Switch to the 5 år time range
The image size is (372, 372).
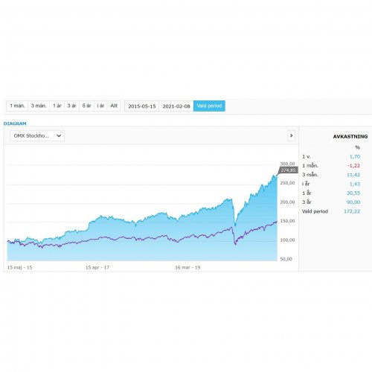coord(86,106)
